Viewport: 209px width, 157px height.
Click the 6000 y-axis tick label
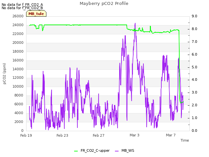19,104
